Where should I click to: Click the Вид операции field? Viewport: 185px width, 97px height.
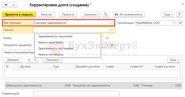point(72,23)
